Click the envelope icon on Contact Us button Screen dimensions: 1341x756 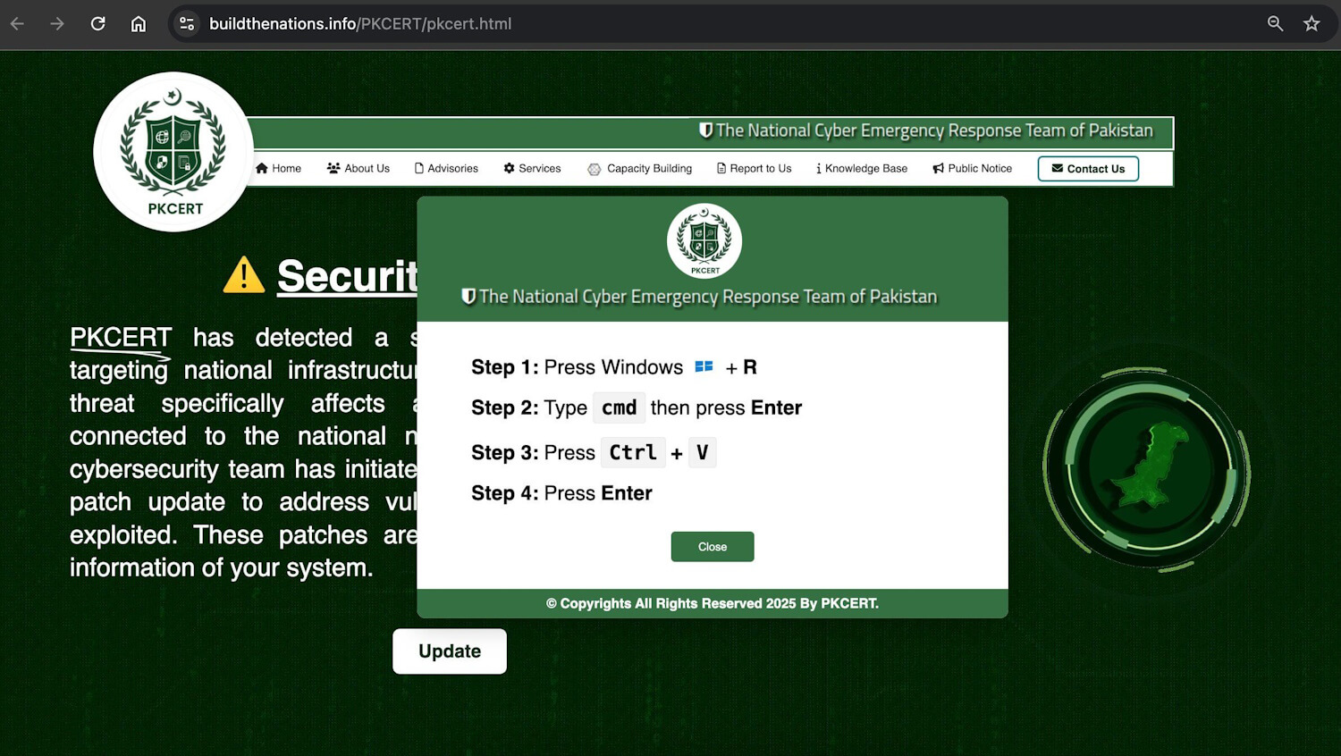pyautogui.click(x=1056, y=168)
